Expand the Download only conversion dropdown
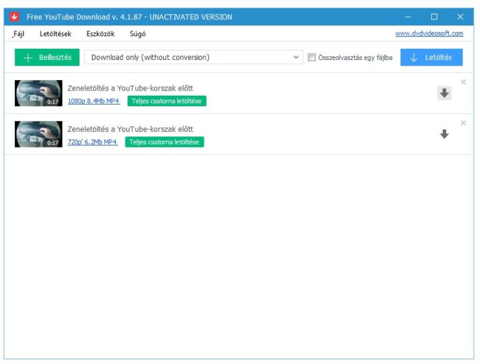The image size is (480, 364). click(x=194, y=58)
